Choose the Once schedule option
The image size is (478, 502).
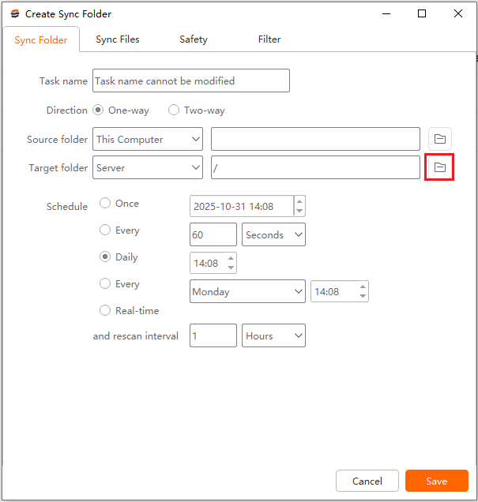(105, 204)
